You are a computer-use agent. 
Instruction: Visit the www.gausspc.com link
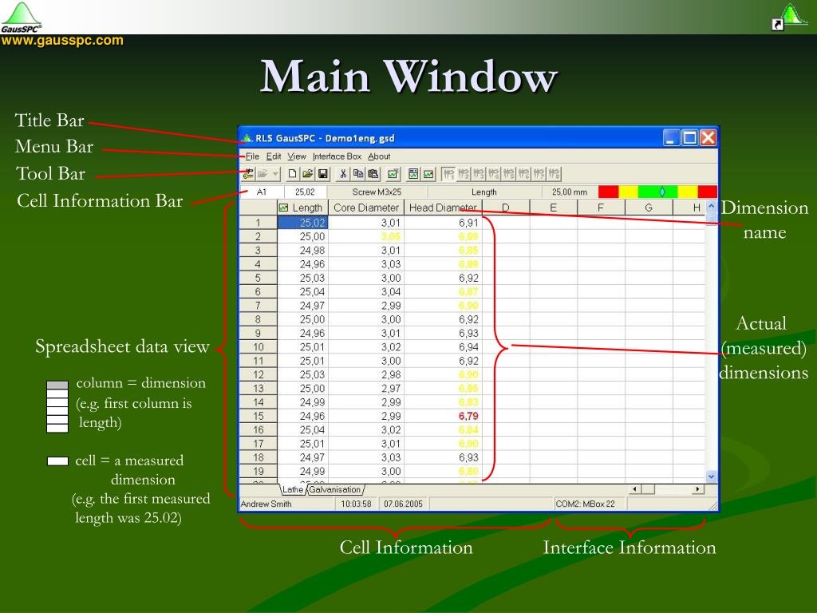(62, 40)
